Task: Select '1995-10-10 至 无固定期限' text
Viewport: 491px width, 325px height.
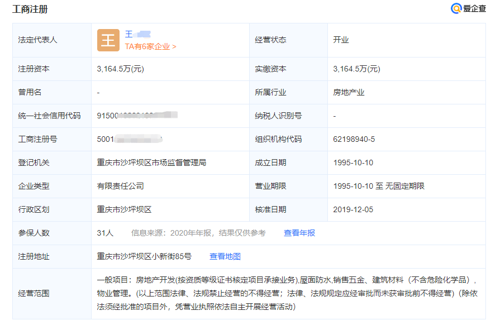Action: tap(379, 186)
